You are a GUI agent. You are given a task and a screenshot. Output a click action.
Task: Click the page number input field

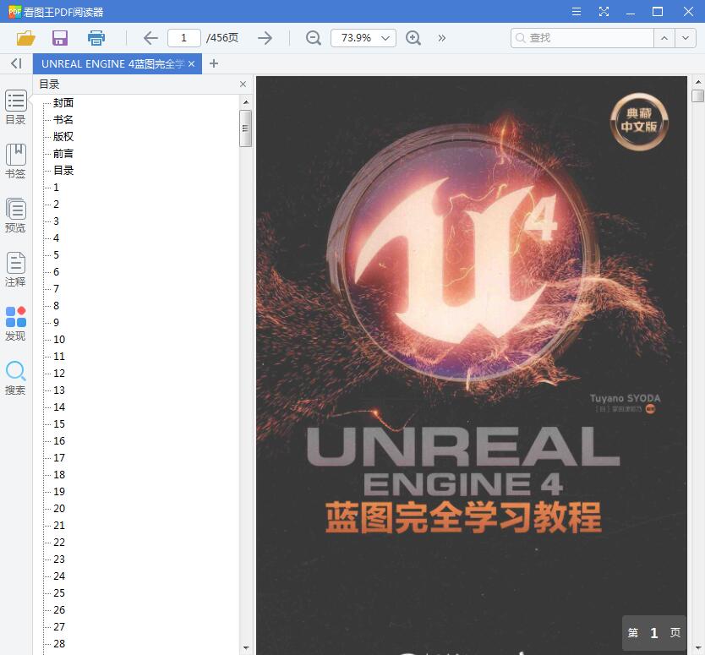(184, 38)
